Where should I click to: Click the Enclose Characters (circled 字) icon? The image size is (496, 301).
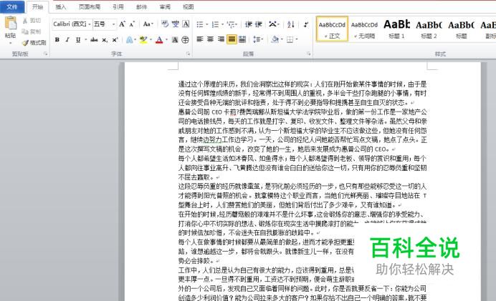pyautogui.click(x=186, y=40)
